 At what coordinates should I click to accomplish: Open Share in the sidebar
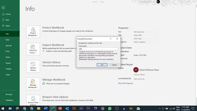(x=8, y=57)
